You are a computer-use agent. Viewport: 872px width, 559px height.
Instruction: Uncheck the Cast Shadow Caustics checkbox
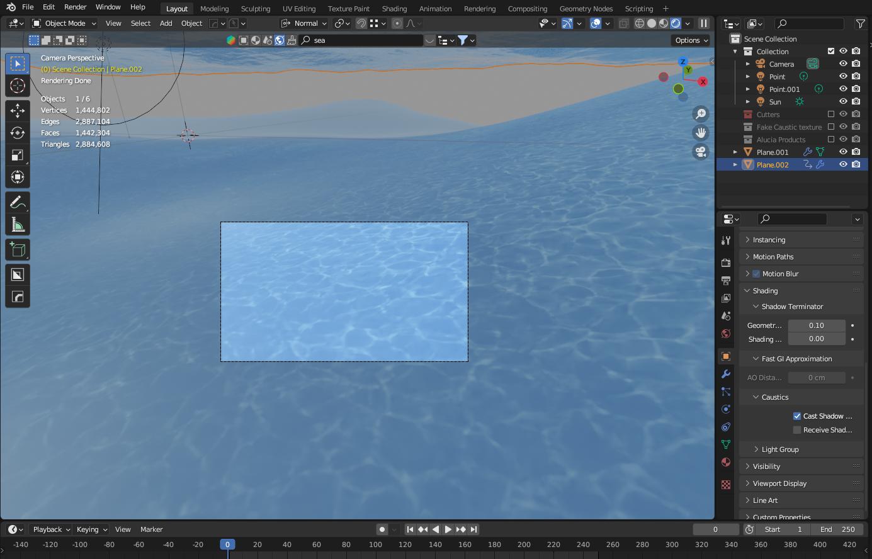(x=796, y=415)
